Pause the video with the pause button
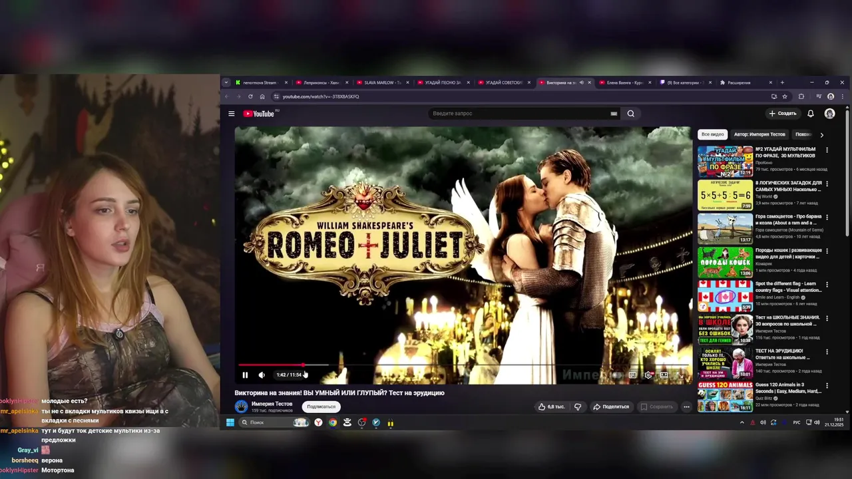This screenshot has width=852, height=479. pos(245,375)
